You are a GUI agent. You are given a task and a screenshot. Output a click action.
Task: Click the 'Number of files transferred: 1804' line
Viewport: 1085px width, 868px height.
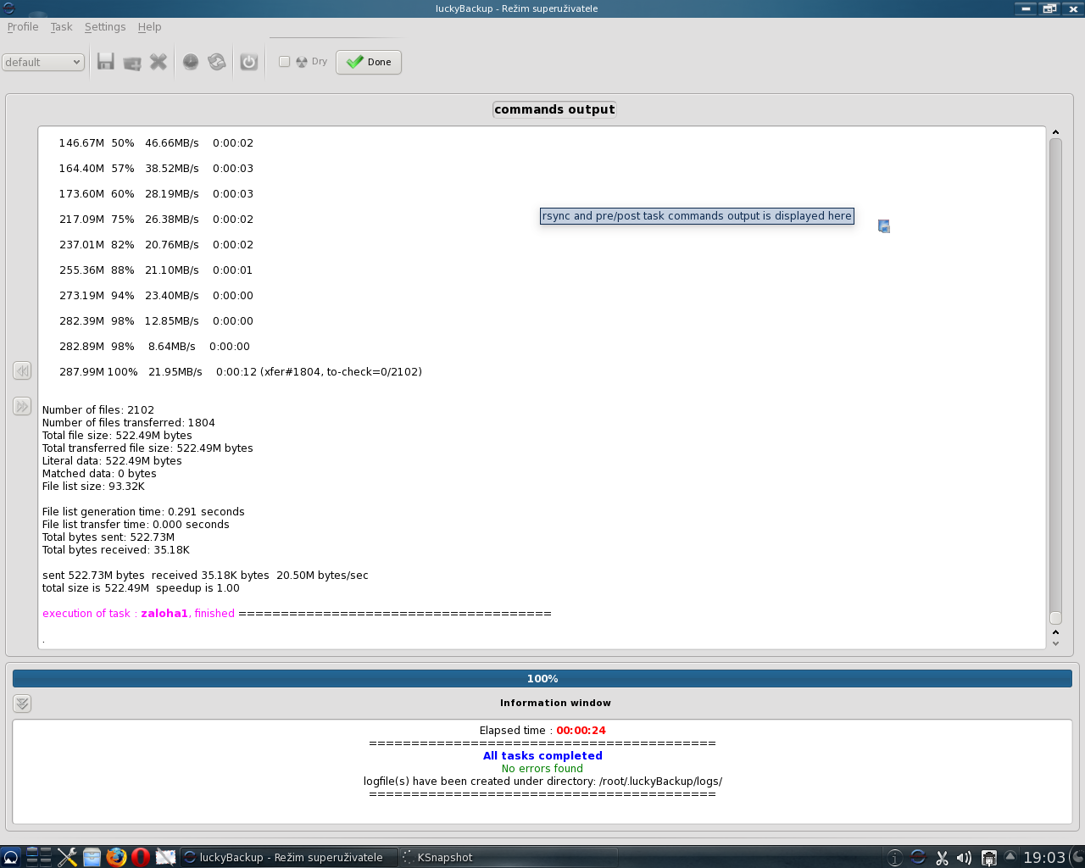(x=129, y=423)
